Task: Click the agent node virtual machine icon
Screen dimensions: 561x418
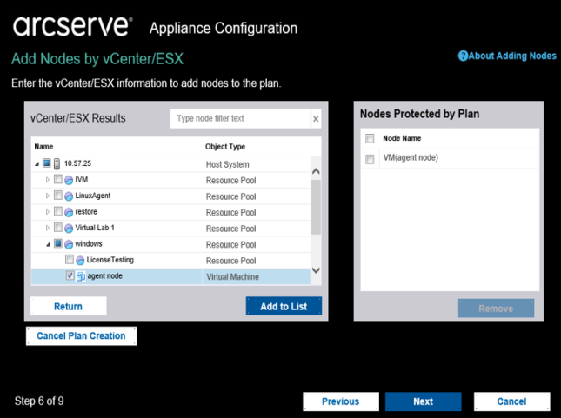Action: coord(81,276)
